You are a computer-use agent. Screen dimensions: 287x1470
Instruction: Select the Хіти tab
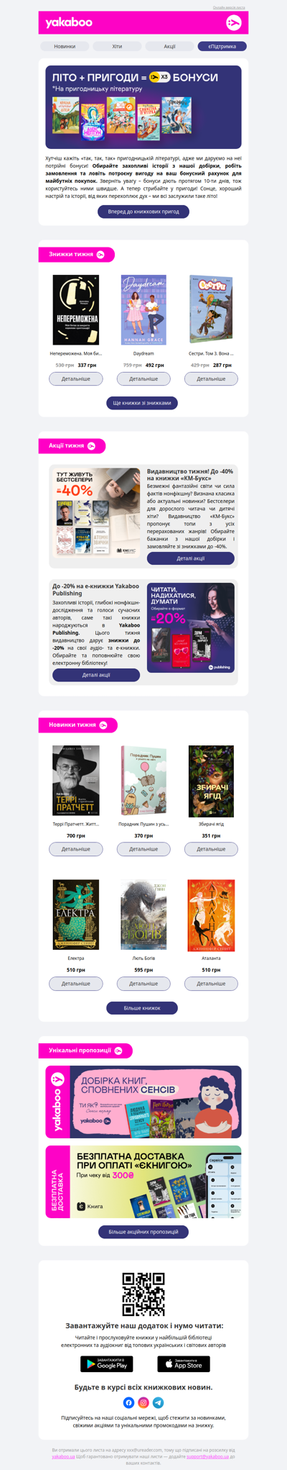(117, 46)
